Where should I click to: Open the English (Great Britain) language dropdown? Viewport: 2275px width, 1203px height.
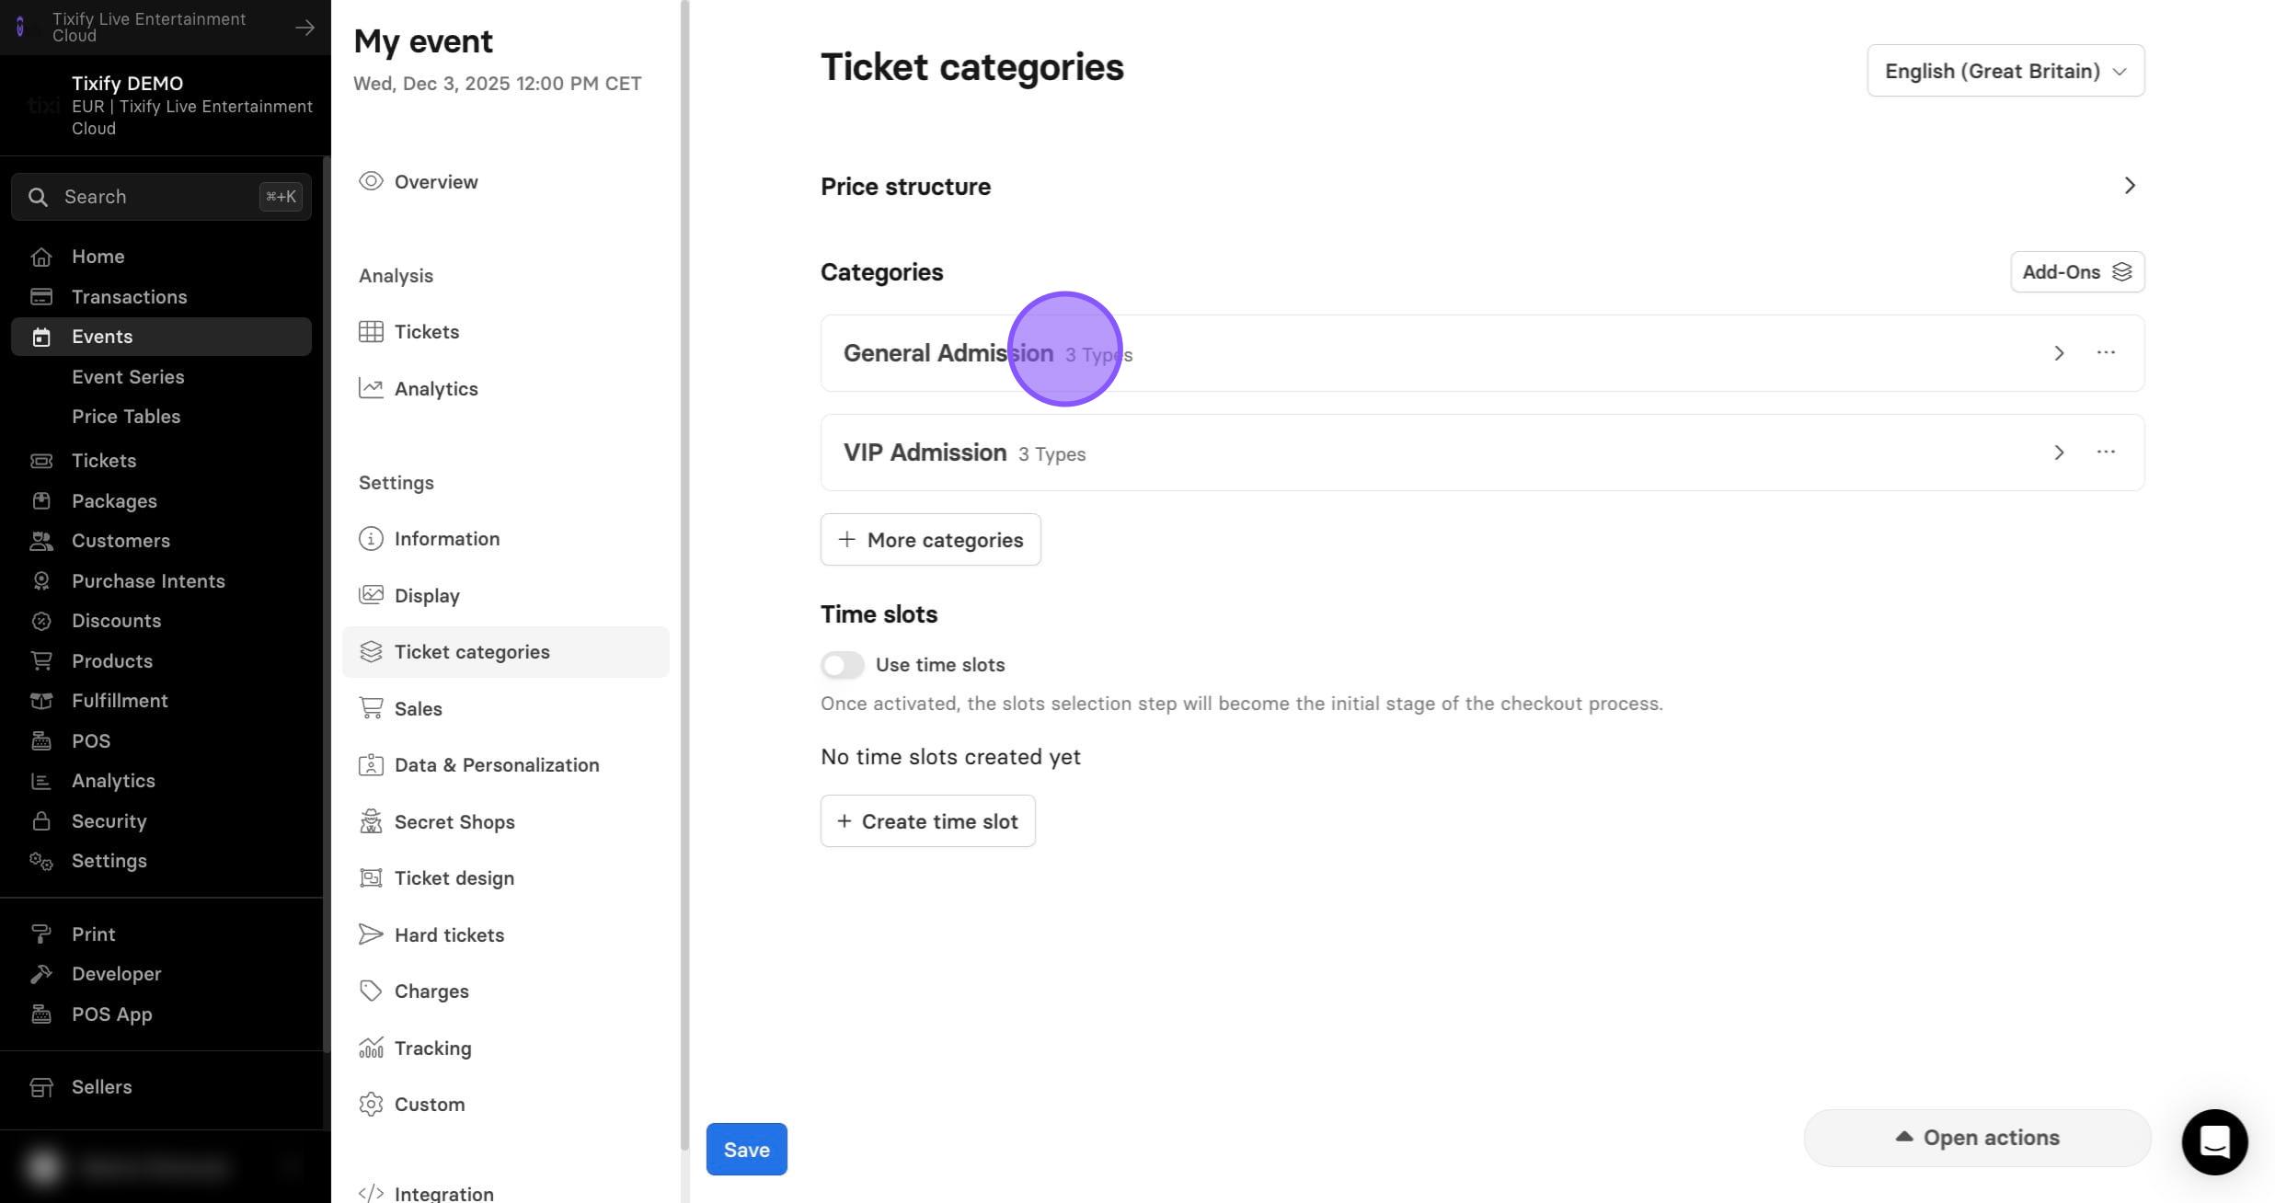(2005, 71)
